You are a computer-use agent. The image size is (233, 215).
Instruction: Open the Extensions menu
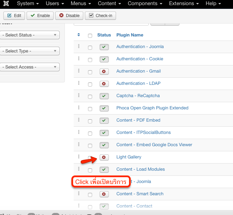point(184,3)
